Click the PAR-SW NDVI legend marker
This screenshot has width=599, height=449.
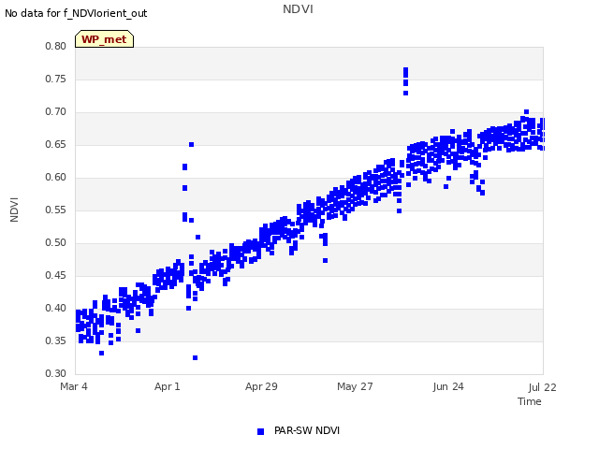pyautogui.click(x=260, y=431)
